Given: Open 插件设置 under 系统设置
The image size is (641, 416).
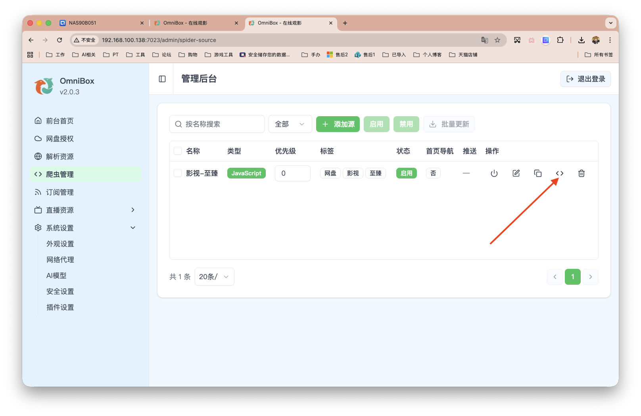Looking at the screenshot, I should point(60,307).
